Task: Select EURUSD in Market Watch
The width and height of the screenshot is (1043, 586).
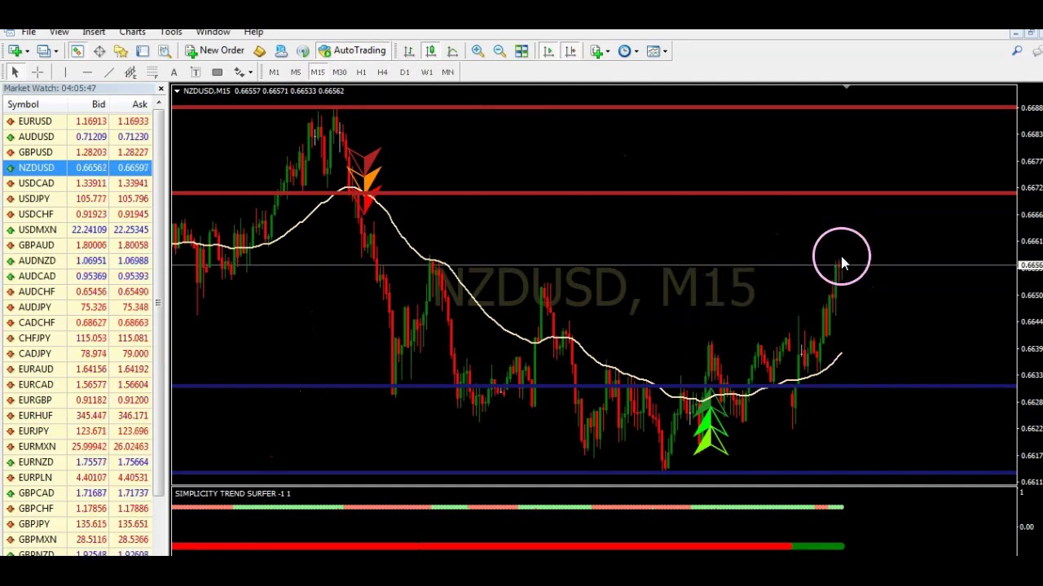Action: 77,121
